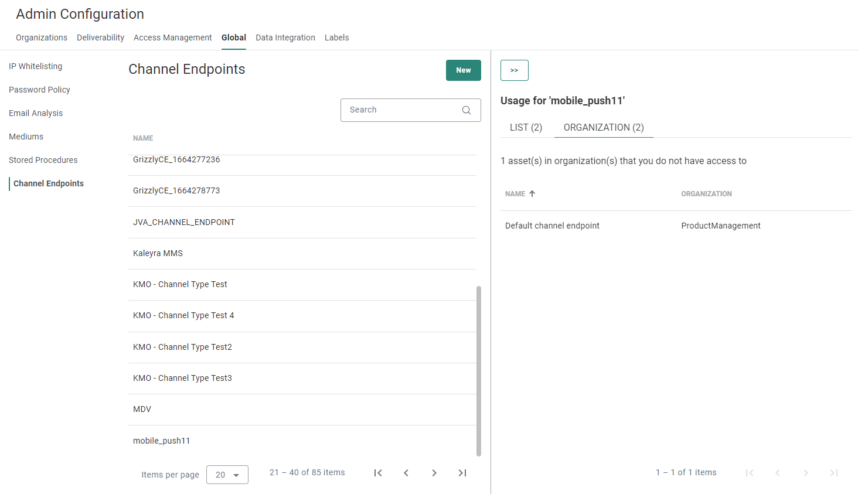This screenshot has width=858, height=494.
Task: Open the Access Management tab
Action: point(173,38)
